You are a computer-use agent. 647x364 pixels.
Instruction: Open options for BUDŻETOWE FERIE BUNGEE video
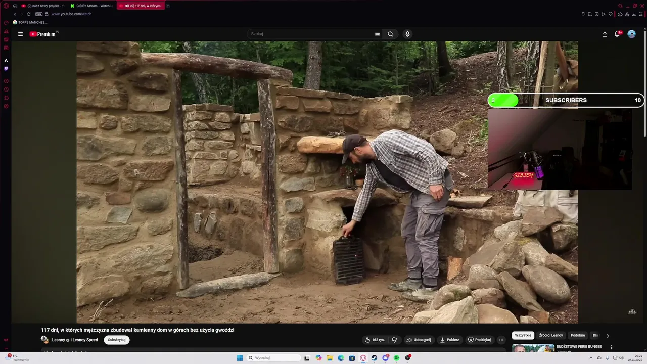611,347
